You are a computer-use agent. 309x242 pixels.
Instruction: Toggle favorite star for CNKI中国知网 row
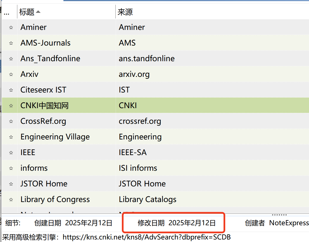(x=11, y=106)
